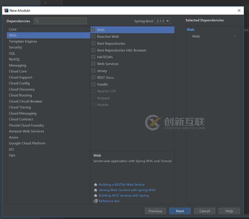The height and width of the screenshot is (219, 249).
Task: Enable the HATEOAS checkbox
Action: tap(93, 57)
